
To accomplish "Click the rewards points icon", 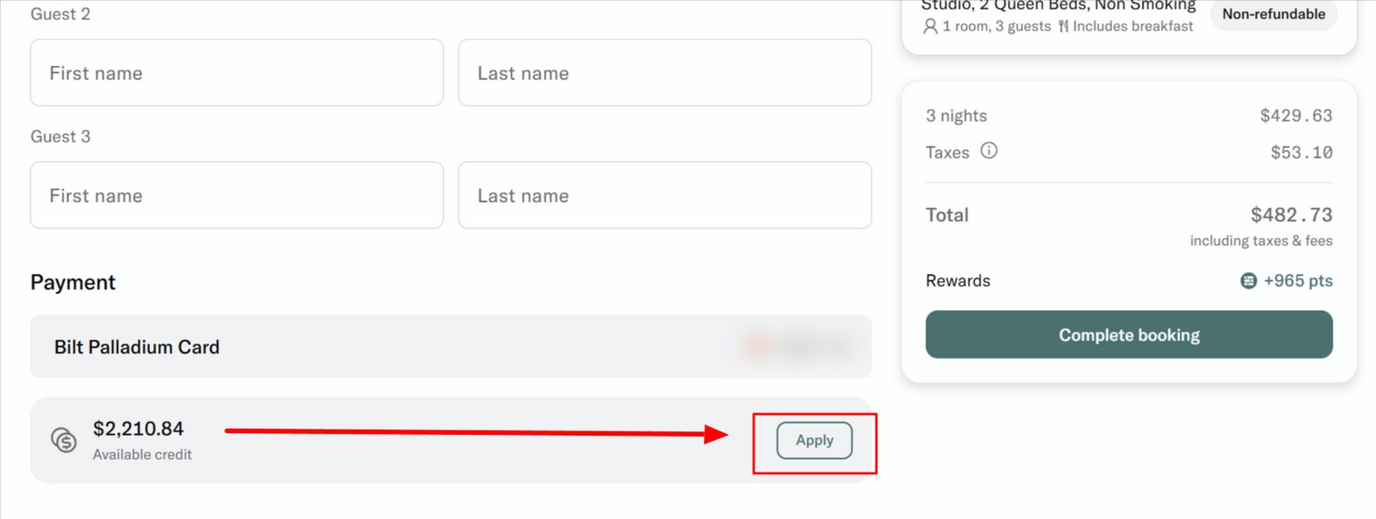I will 1248,281.
